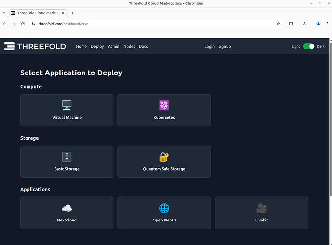Click the Dark theme label
332x245 pixels.
321,46
